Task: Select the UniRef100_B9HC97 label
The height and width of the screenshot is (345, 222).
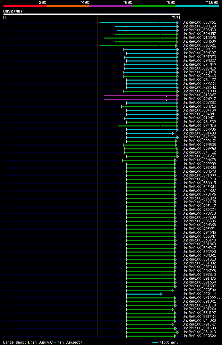Action: pos(199,53)
